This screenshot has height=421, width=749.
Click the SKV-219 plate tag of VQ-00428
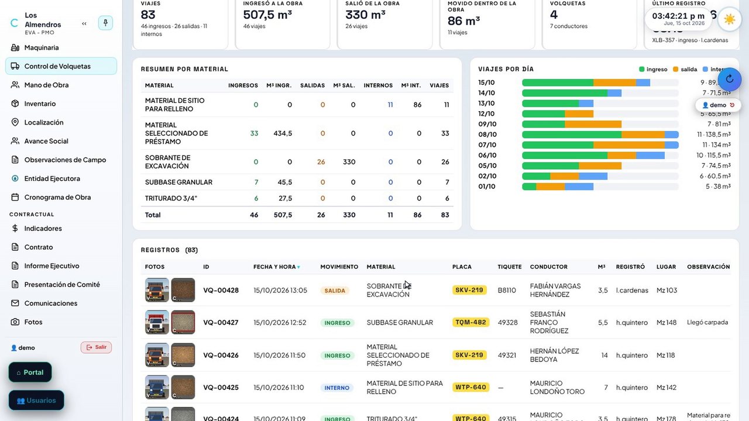coord(469,290)
